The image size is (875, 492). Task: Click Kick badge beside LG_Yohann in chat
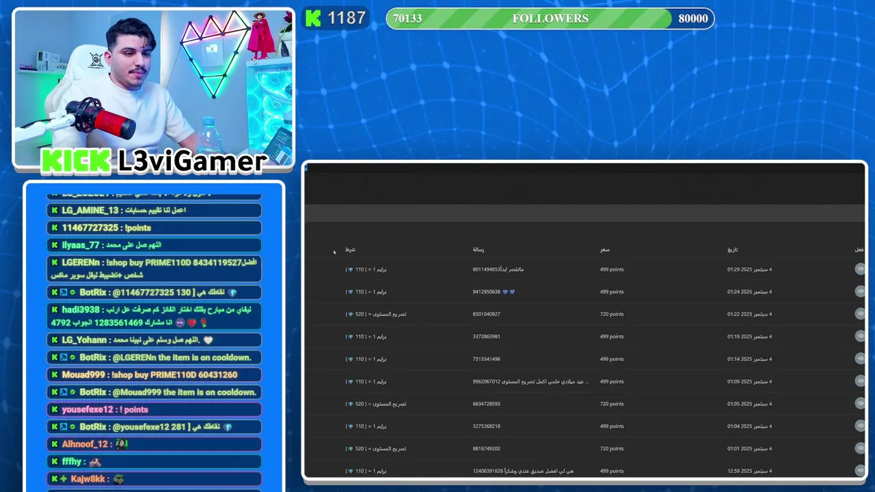[x=55, y=340]
